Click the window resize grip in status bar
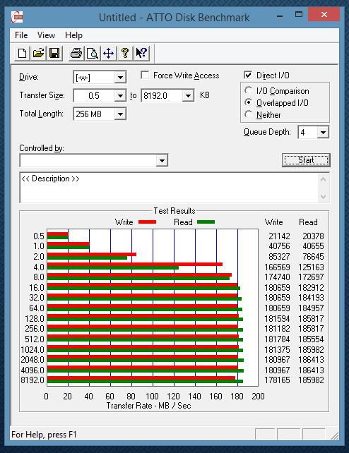This screenshot has width=349, height=453. pos(335,435)
